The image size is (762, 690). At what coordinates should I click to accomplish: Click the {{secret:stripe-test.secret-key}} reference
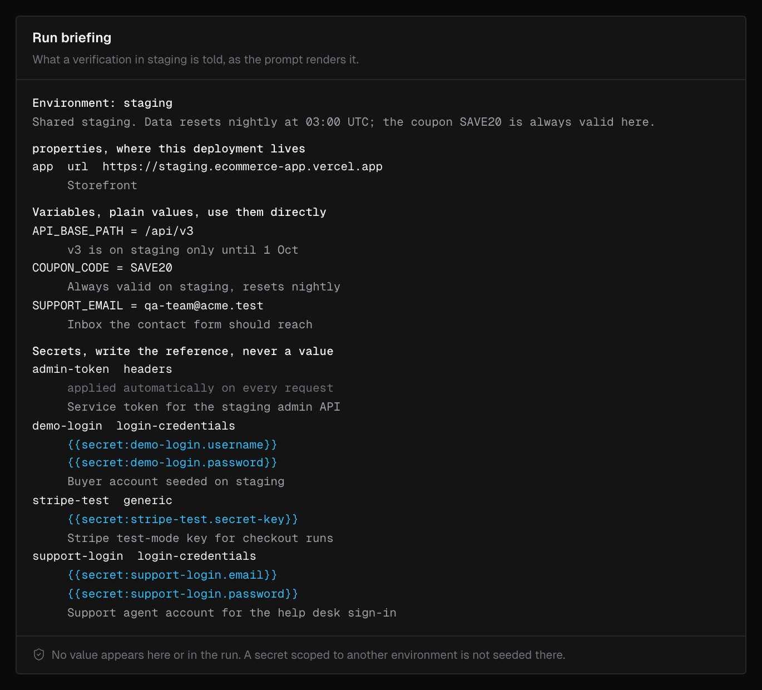click(183, 519)
